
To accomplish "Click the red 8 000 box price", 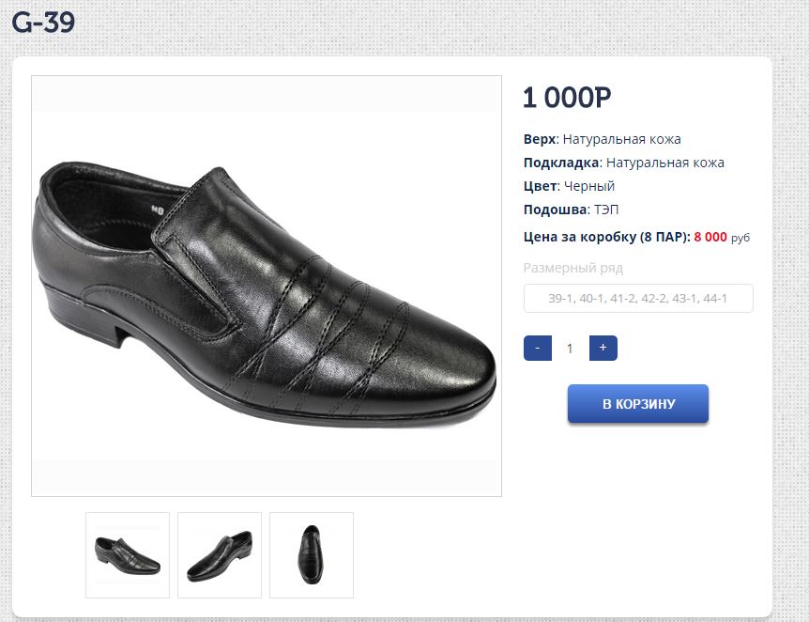I will 710,237.
